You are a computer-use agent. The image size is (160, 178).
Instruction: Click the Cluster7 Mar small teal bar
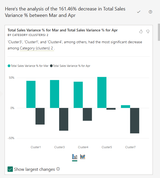tap(125, 107)
